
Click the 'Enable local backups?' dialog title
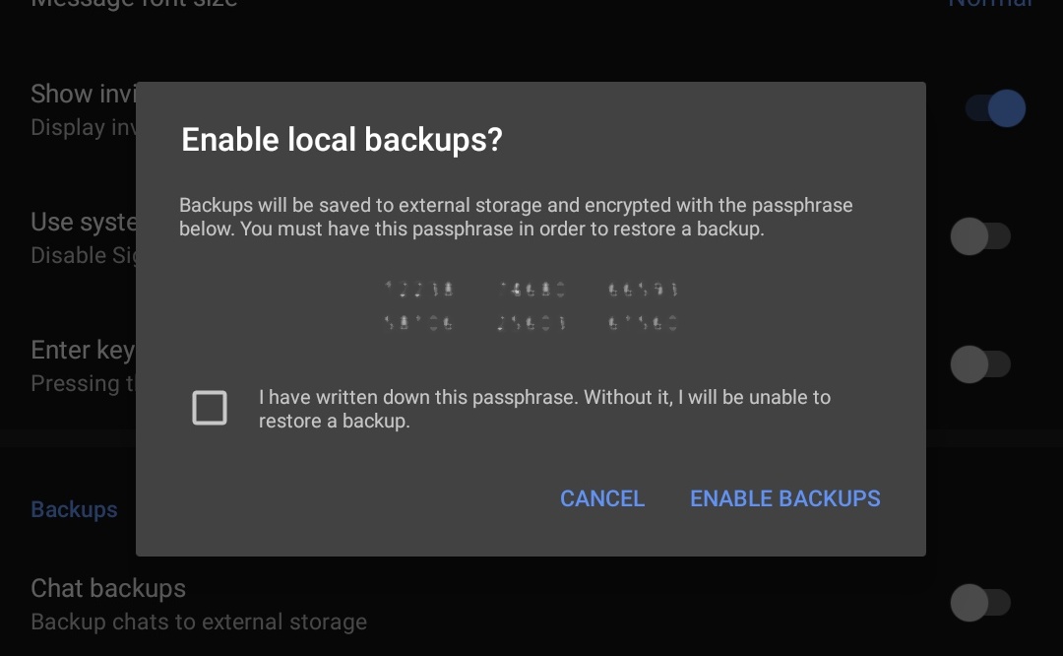coord(342,140)
